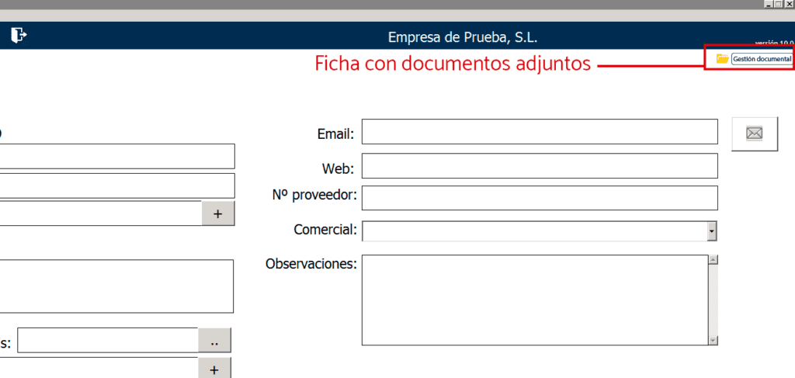Open Gestión documental folder button

pos(754,59)
